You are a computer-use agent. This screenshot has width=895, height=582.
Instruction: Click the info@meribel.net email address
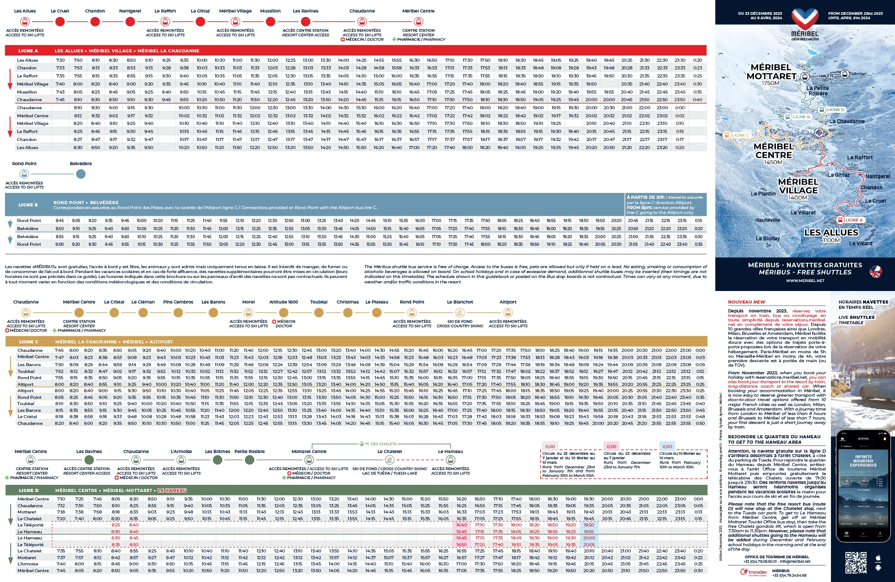tap(794, 561)
